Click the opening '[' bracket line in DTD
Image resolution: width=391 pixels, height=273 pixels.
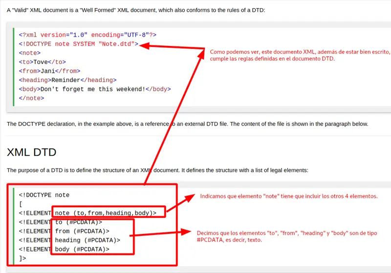point(21,204)
